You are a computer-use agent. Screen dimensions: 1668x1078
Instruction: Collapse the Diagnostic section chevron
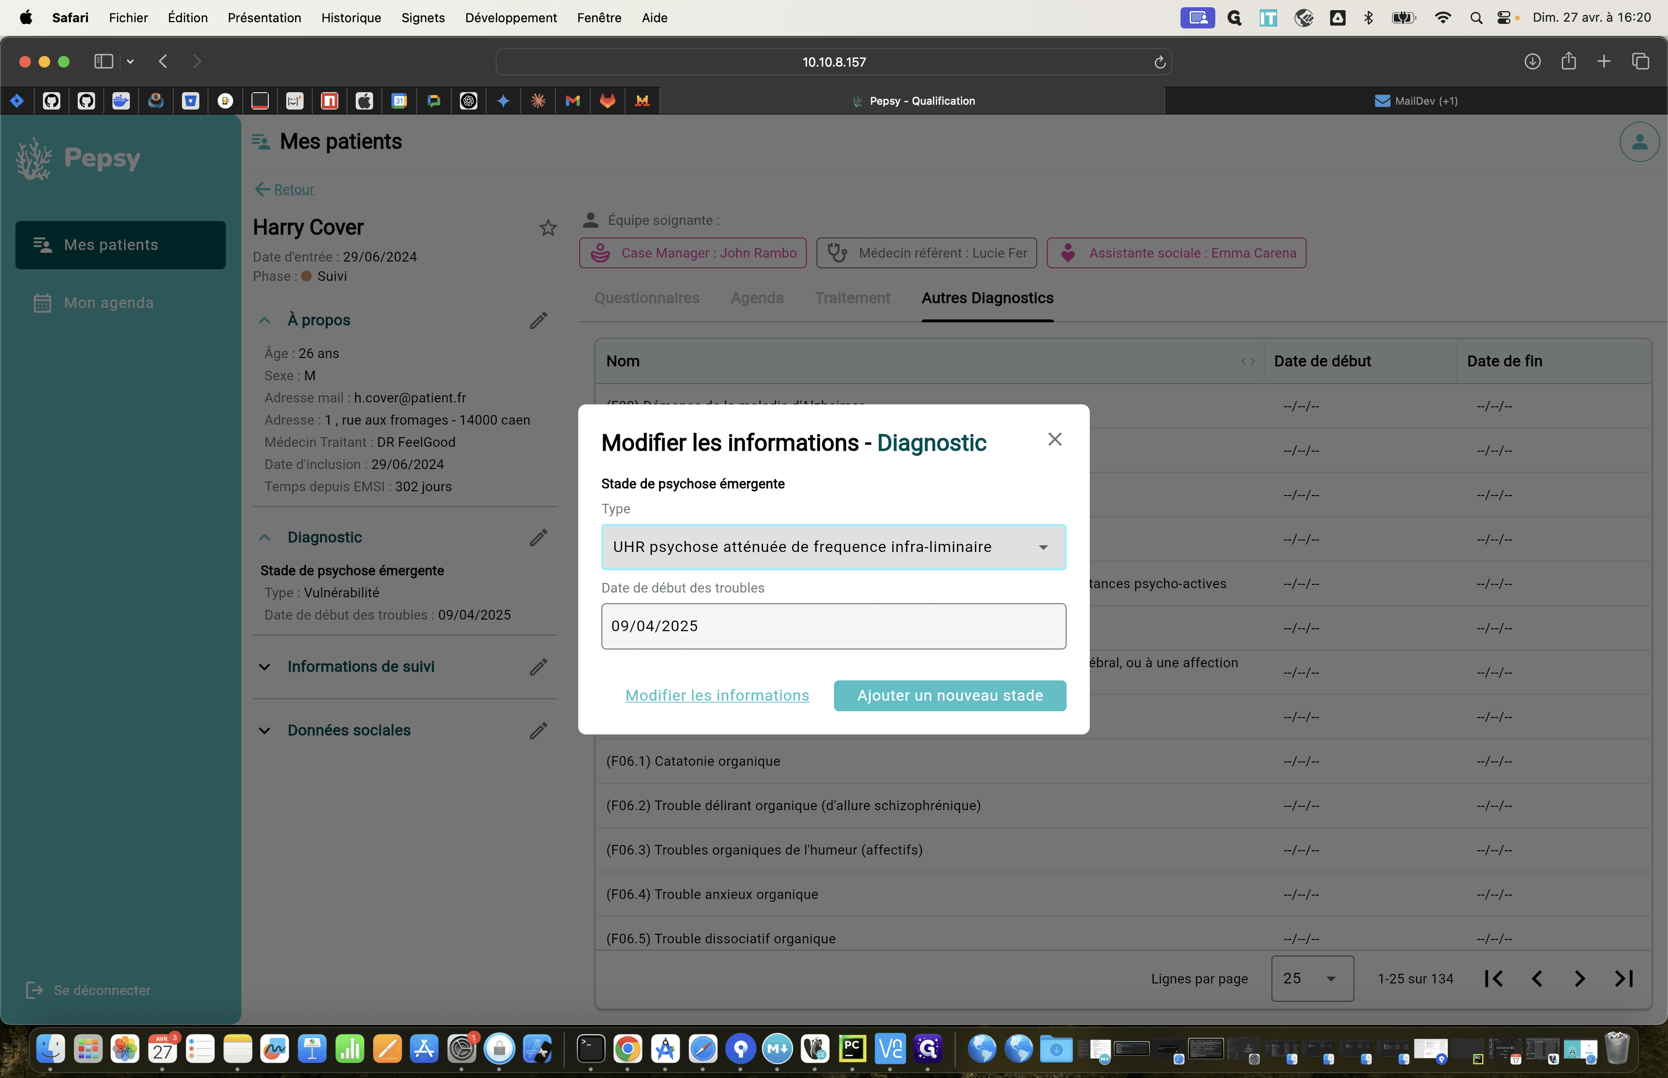(264, 538)
